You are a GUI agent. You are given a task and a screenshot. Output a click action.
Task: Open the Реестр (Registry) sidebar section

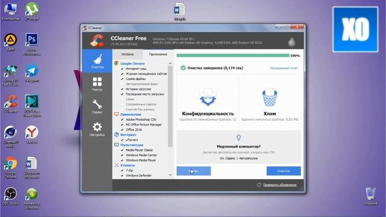coord(97,84)
